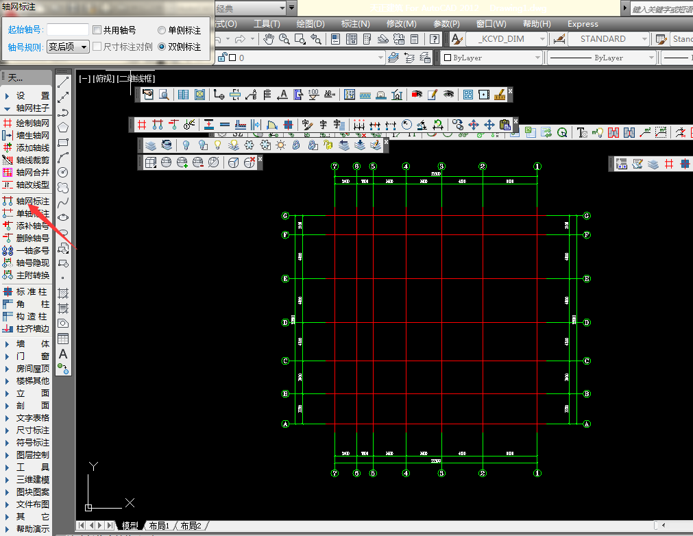Select the Polygon draw tool
The width and height of the screenshot is (693, 536).
[x=63, y=127]
